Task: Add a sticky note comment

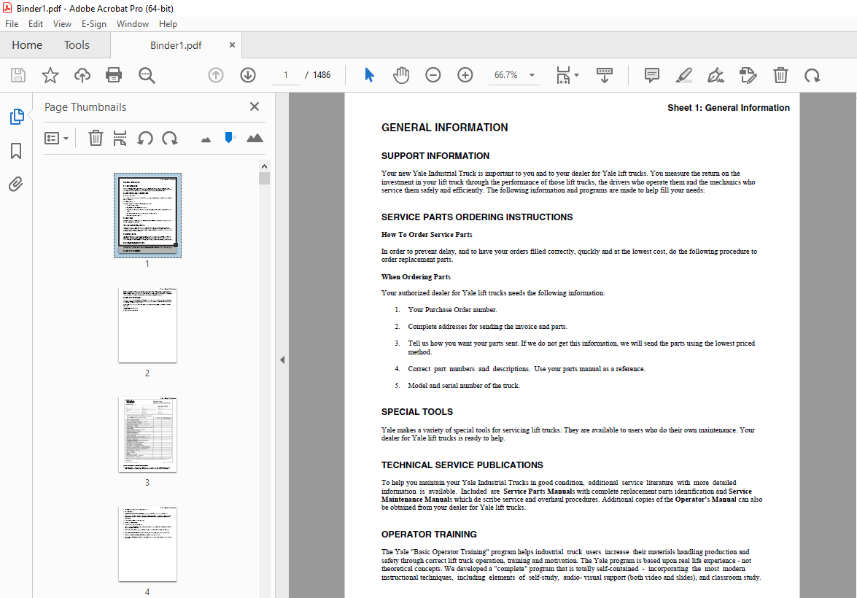Action: coord(651,75)
